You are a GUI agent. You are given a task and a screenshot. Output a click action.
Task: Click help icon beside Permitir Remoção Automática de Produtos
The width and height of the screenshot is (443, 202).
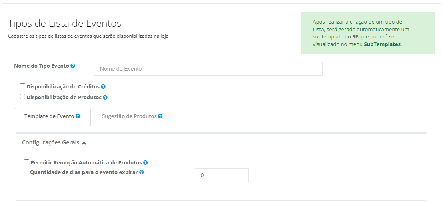pyautogui.click(x=145, y=163)
